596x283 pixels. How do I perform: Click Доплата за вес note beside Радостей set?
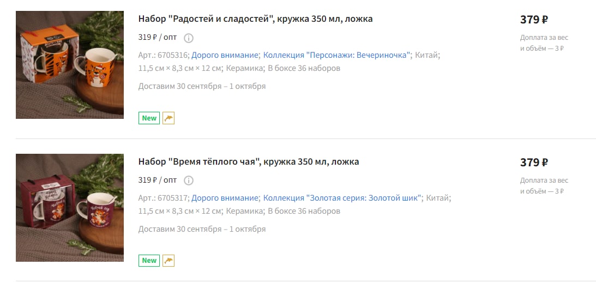pos(544,43)
